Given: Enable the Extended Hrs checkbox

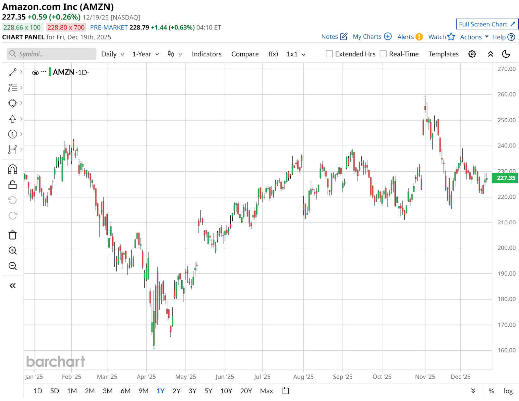Looking at the screenshot, I should 329,54.
